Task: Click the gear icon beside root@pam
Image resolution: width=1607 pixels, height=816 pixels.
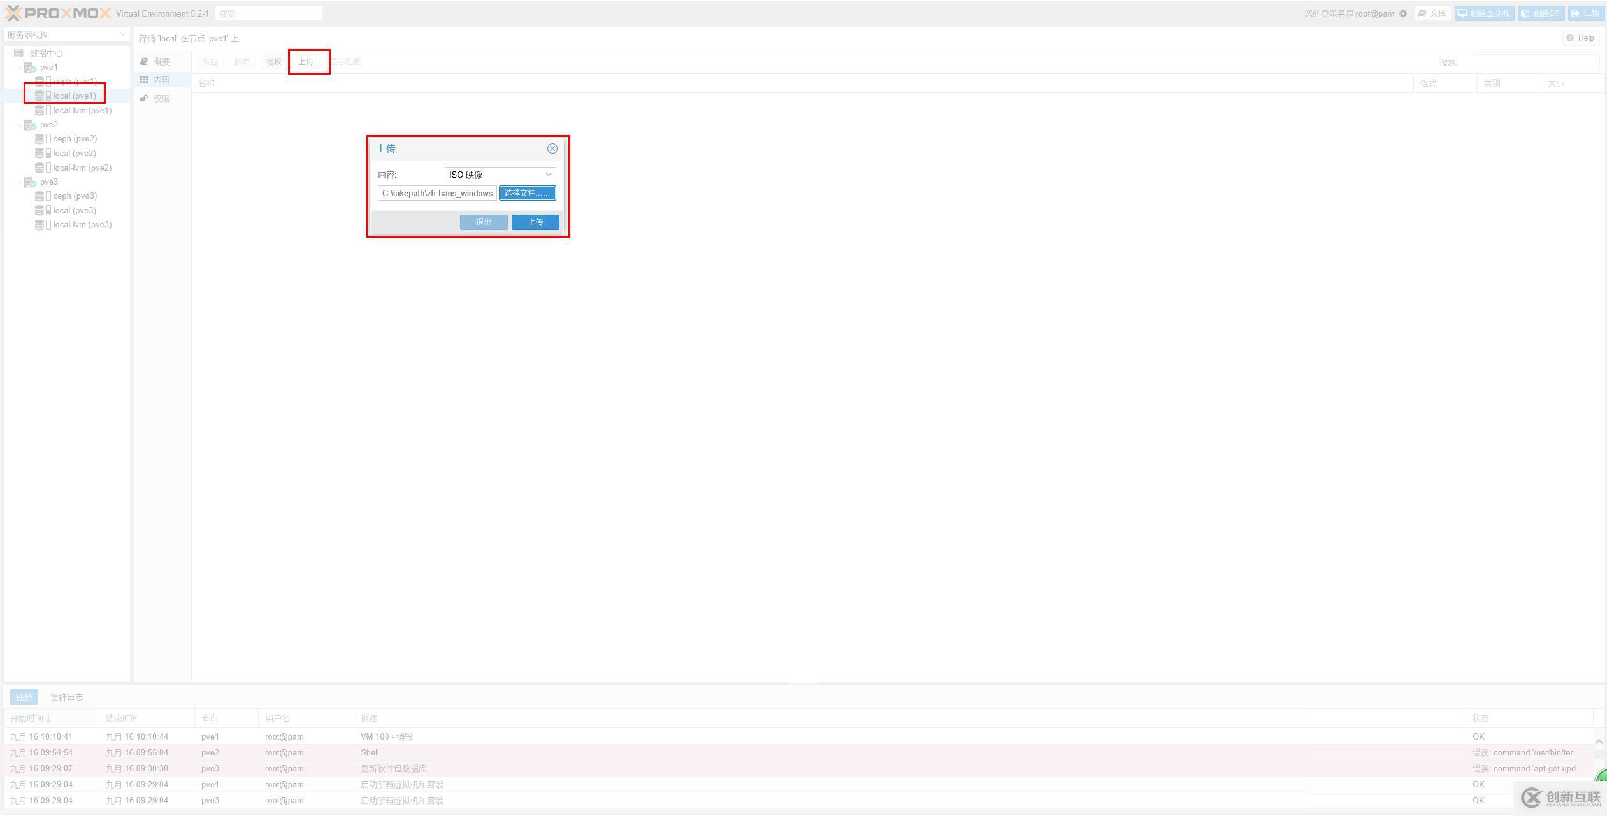Action: tap(1402, 13)
